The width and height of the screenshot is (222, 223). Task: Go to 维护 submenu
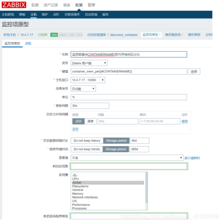45,14
